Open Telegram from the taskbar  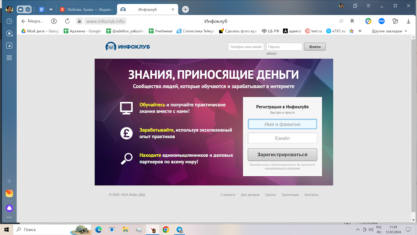pyautogui.click(x=179, y=230)
